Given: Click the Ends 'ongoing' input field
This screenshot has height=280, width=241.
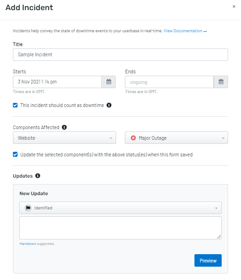Looking at the screenshot, I should [x=169, y=82].
